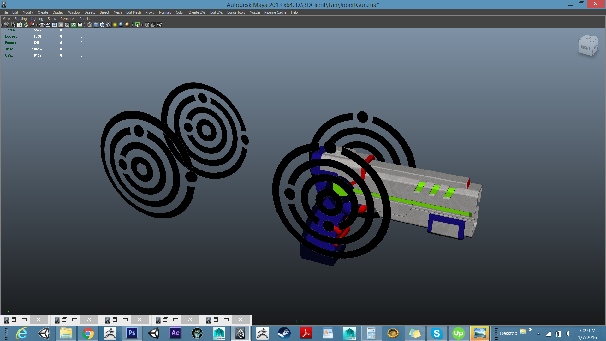Click the Desktop toolbar label in taskbar
Screen dimensions: 606x341
point(508,333)
